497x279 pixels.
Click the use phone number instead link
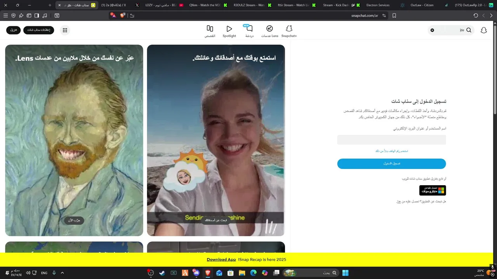(391, 151)
